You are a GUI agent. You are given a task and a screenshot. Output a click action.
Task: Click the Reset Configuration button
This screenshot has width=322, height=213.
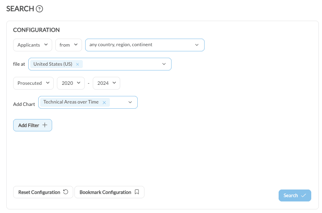click(43, 192)
